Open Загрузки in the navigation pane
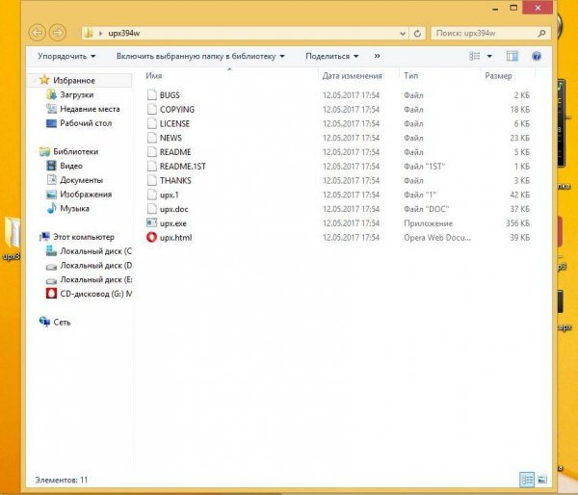 pos(77,95)
